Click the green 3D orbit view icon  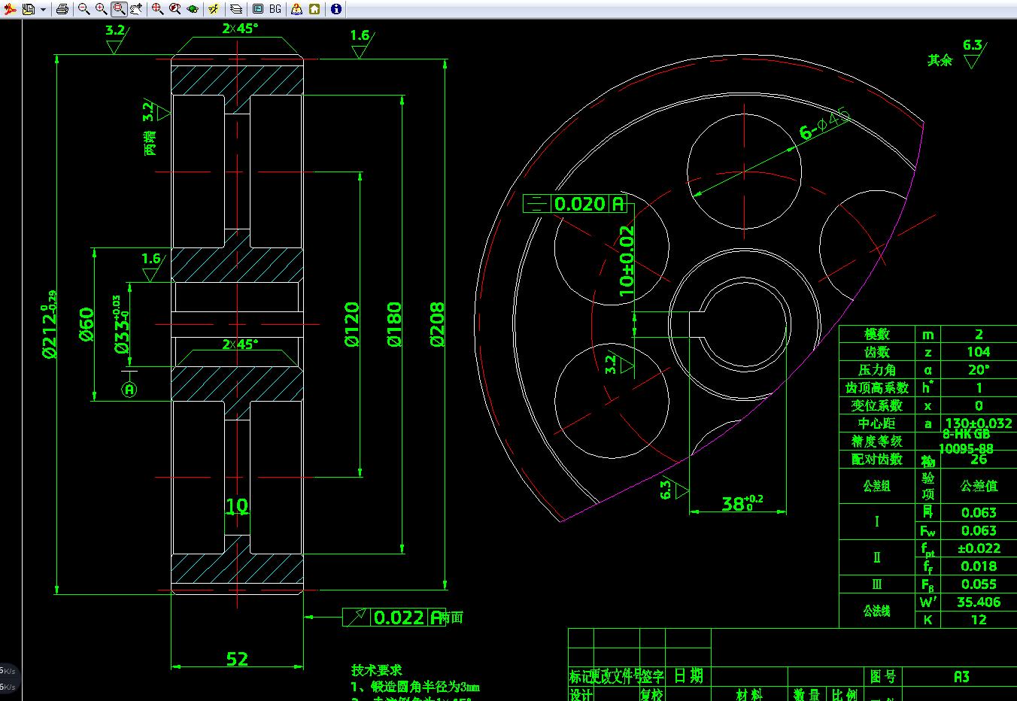193,9
